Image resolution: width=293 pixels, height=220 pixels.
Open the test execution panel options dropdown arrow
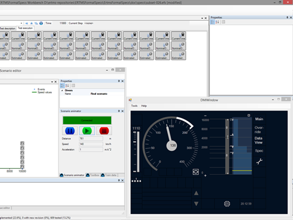coord(202,18)
